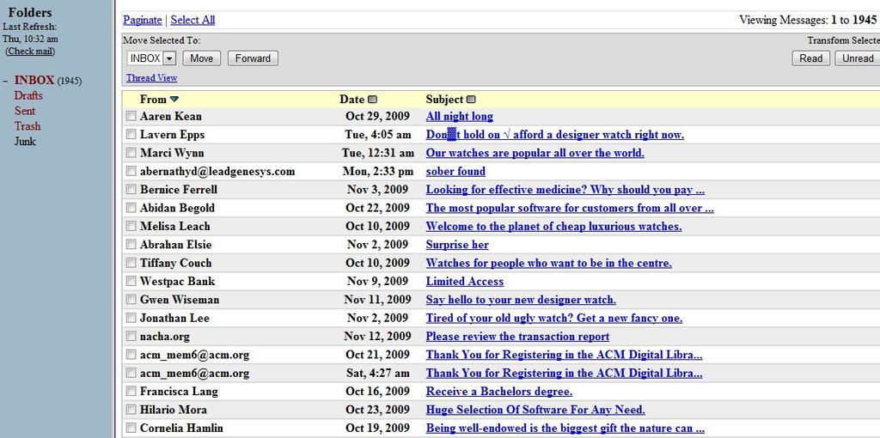
Task: Open the Junk folder
Action: click(x=25, y=142)
